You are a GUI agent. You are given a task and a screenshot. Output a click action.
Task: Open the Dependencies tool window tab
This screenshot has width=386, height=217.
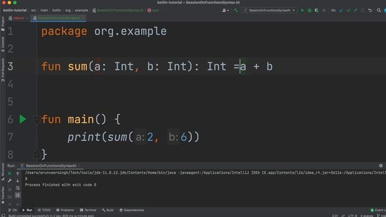tap(131, 210)
